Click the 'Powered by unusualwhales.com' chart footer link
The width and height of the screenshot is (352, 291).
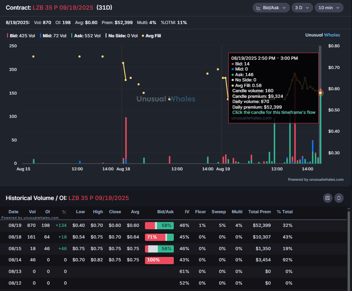[316, 179]
